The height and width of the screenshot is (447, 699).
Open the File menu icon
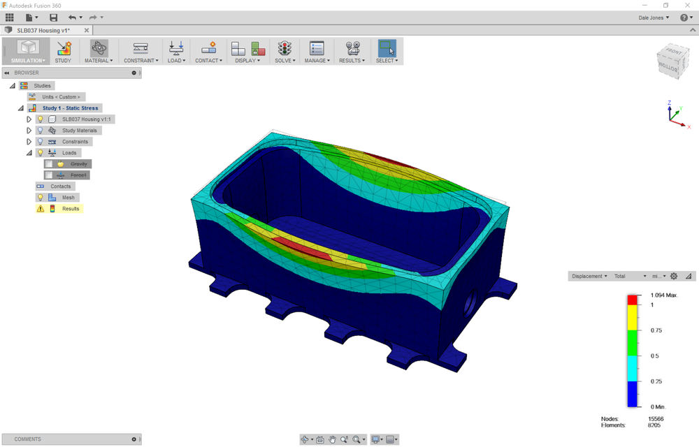click(x=29, y=17)
